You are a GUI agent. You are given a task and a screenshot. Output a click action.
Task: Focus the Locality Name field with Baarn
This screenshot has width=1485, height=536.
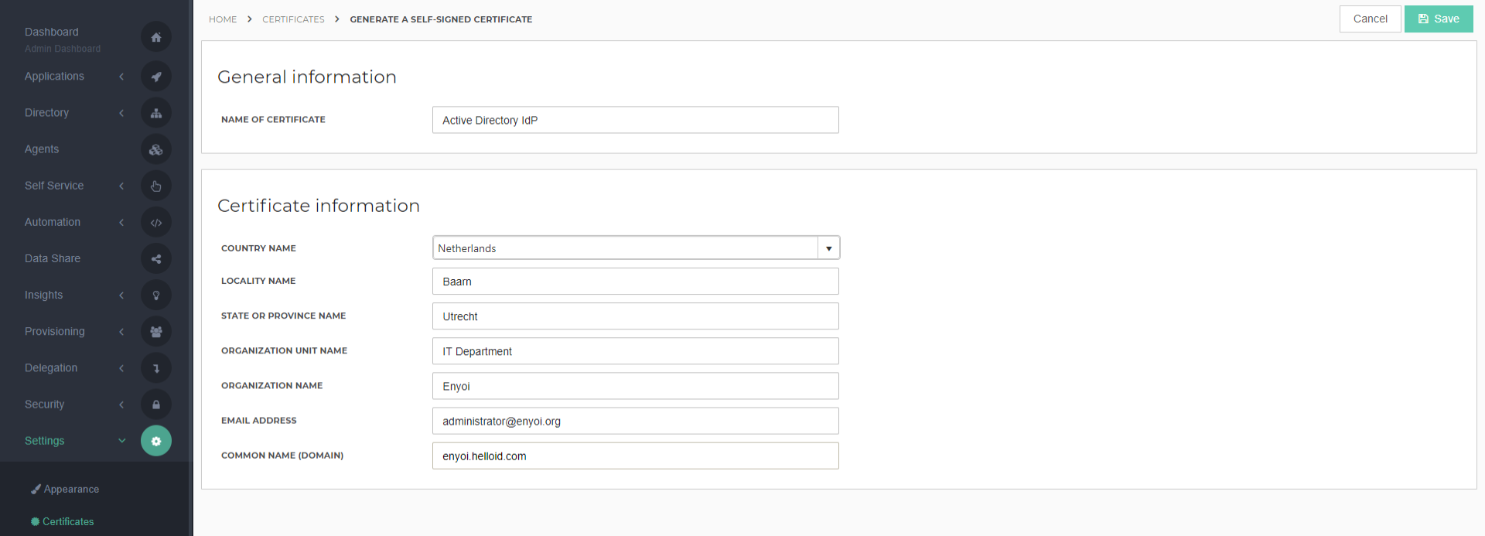pos(635,282)
